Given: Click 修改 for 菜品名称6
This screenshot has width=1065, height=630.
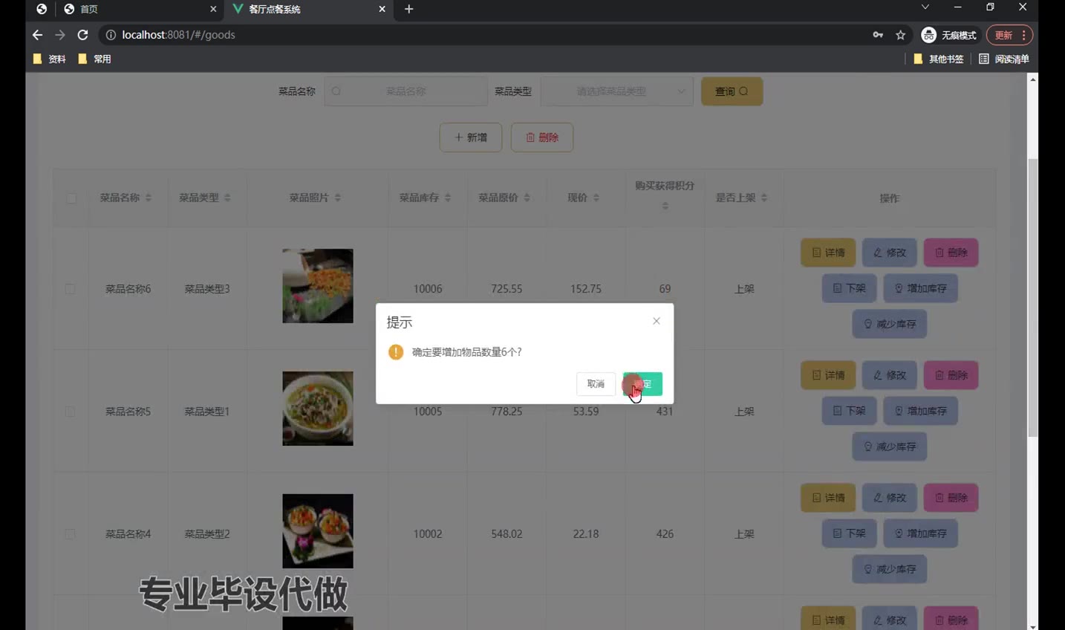Looking at the screenshot, I should [890, 253].
